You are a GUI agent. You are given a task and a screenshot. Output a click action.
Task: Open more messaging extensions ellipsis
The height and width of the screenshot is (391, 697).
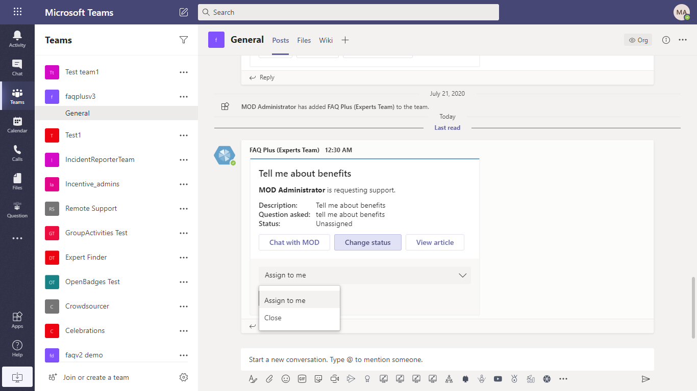(x=563, y=379)
